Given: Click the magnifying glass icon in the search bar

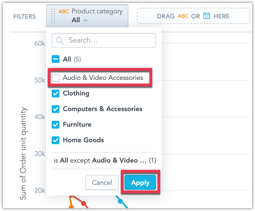Looking at the screenshot, I should point(59,40).
